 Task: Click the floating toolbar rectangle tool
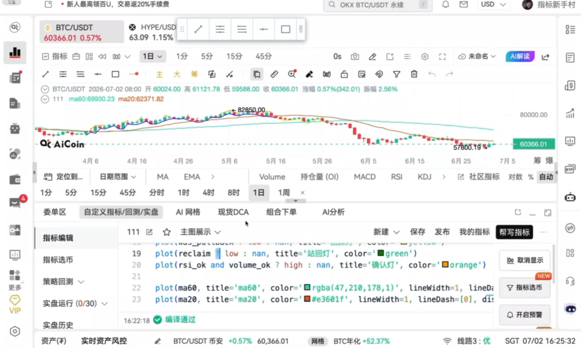285,29
